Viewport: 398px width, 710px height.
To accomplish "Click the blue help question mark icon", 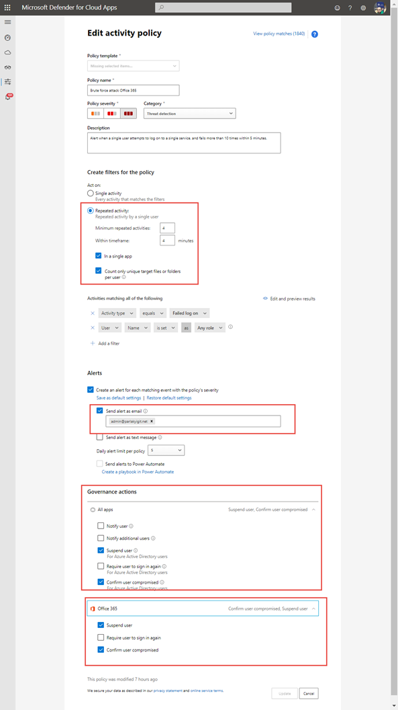I will [x=315, y=34].
